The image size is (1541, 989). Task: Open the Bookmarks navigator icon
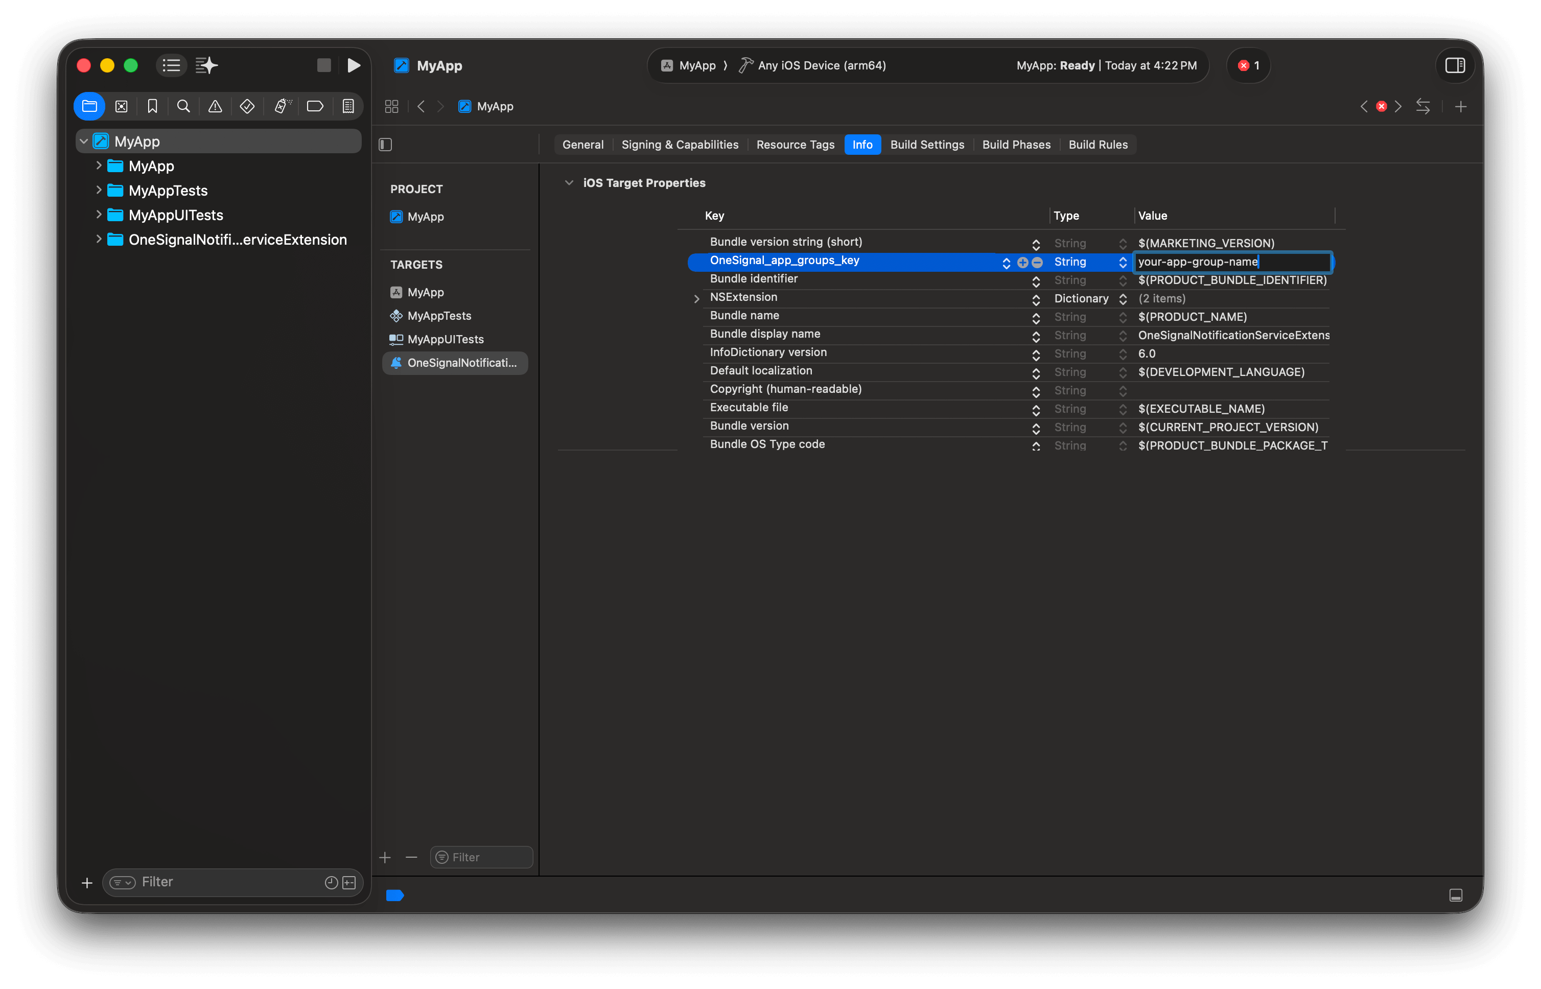coord(152,106)
